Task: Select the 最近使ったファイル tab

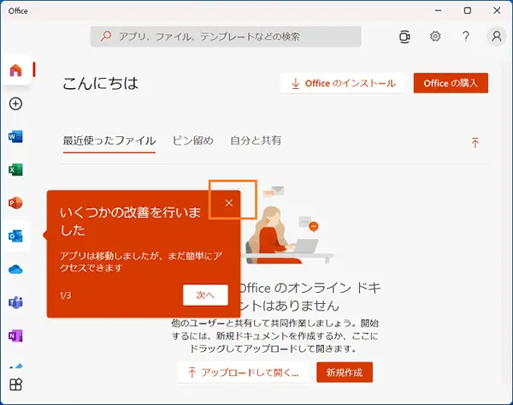Action: (x=109, y=141)
